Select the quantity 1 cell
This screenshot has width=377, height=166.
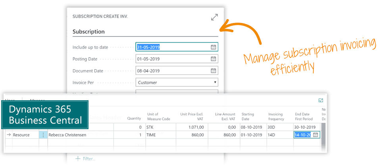pyautogui.click(x=130, y=135)
